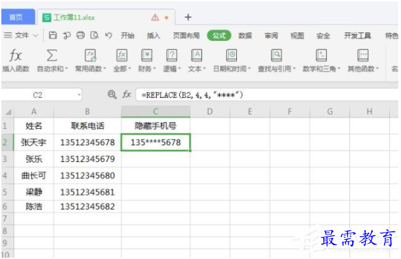Select column header C

[x=156, y=112]
